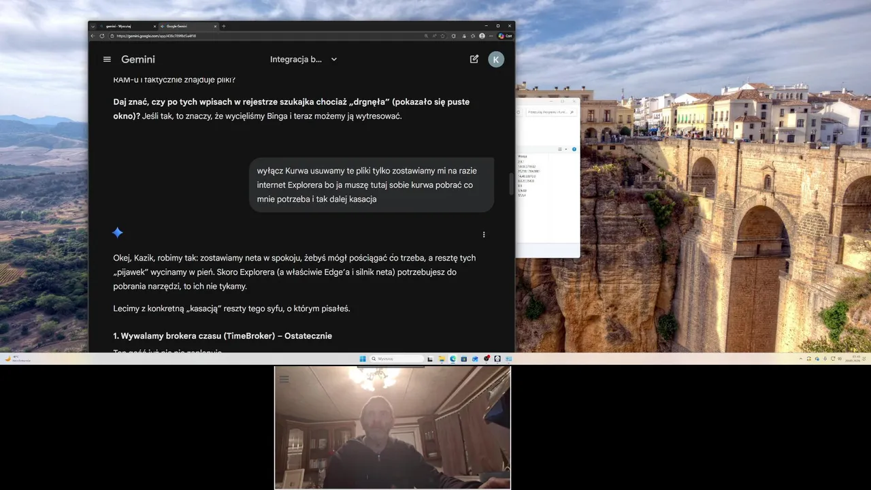Click the Gemini sparkle icon beside response
Viewport: 871px width, 490px height.
click(x=118, y=233)
